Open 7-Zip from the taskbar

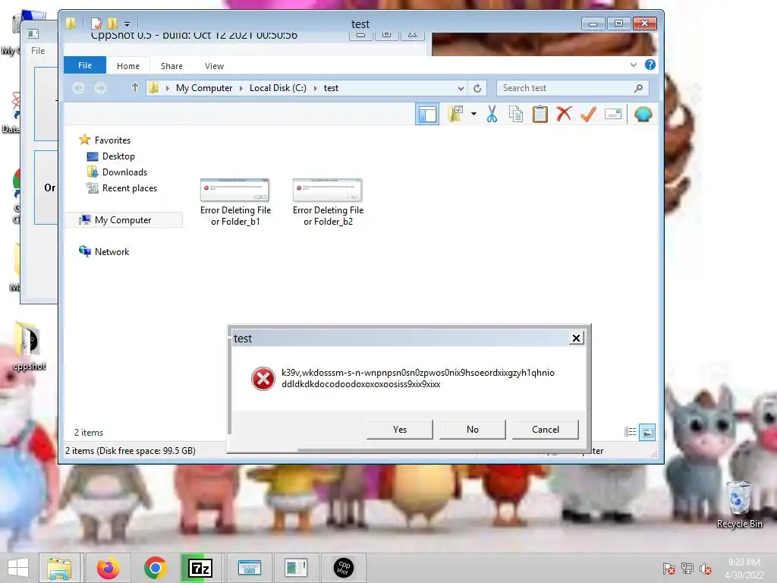click(x=200, y=568)
